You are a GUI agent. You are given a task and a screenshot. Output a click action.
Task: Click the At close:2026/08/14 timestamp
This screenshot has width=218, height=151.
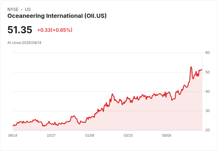pyautogui.click(x=25, y=43)
